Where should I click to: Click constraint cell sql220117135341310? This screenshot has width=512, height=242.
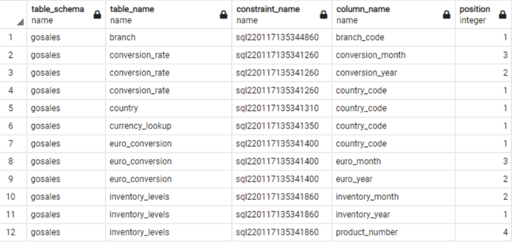(282, 108)
